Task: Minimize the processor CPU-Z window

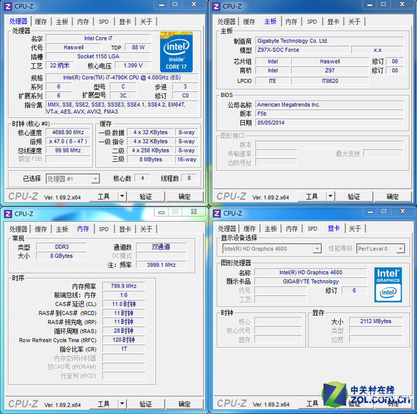Action: coord(162,5)
